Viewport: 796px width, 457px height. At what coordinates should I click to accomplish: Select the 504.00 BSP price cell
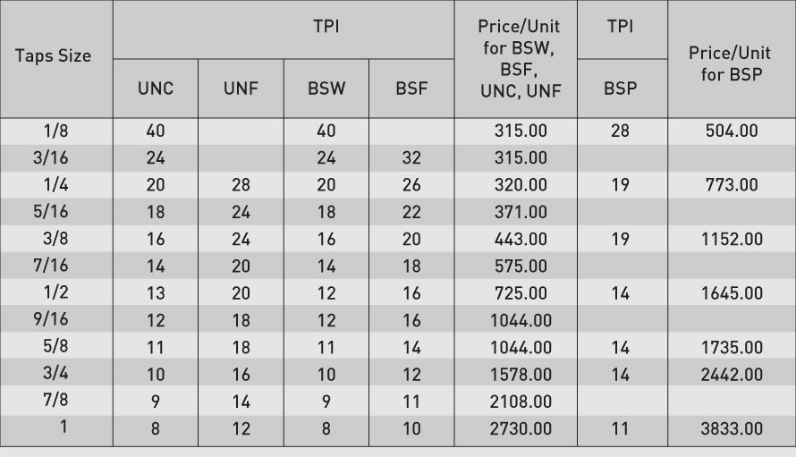(731, 131)
